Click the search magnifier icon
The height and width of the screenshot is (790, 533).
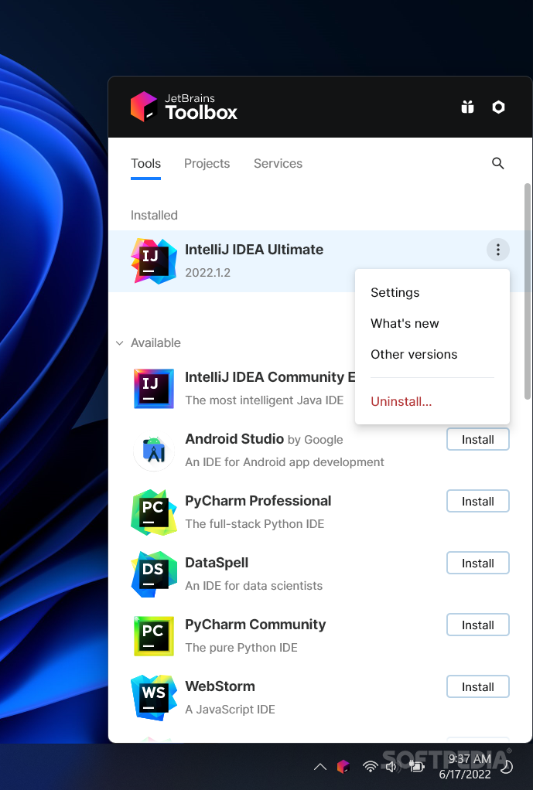point(497,163)
